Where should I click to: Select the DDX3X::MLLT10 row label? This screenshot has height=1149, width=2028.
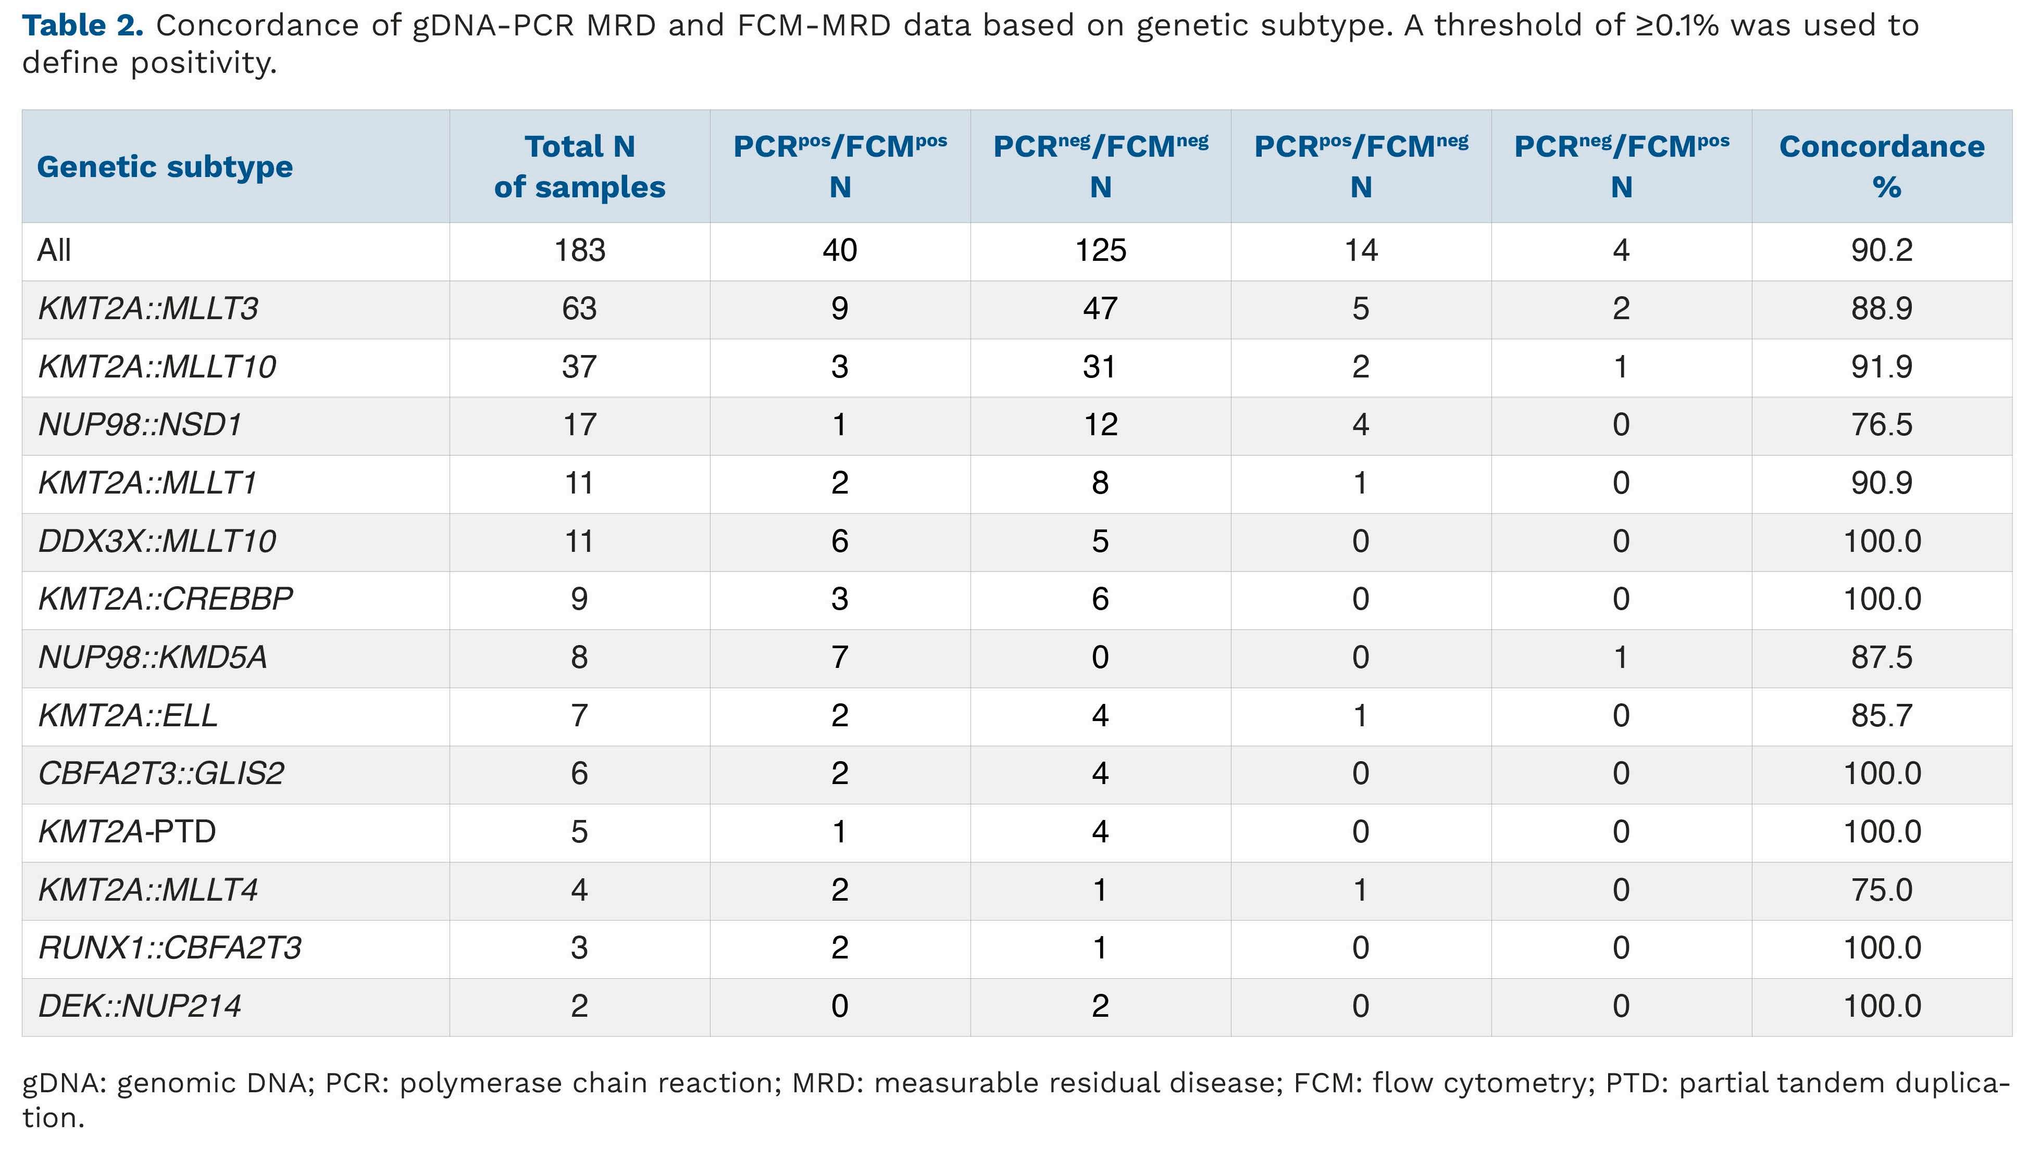click(157, 541)
